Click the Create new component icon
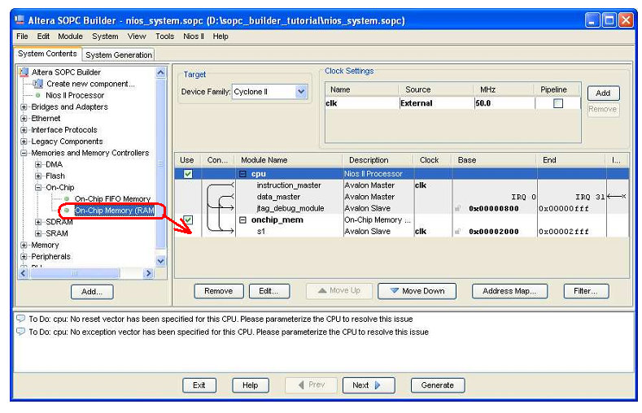The width and height of the screenshot is (642, 413). (x=38, y=84)
